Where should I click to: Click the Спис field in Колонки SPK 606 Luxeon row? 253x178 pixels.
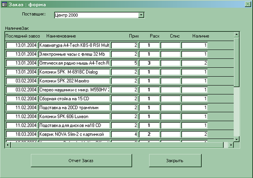(x=171, y=116)
